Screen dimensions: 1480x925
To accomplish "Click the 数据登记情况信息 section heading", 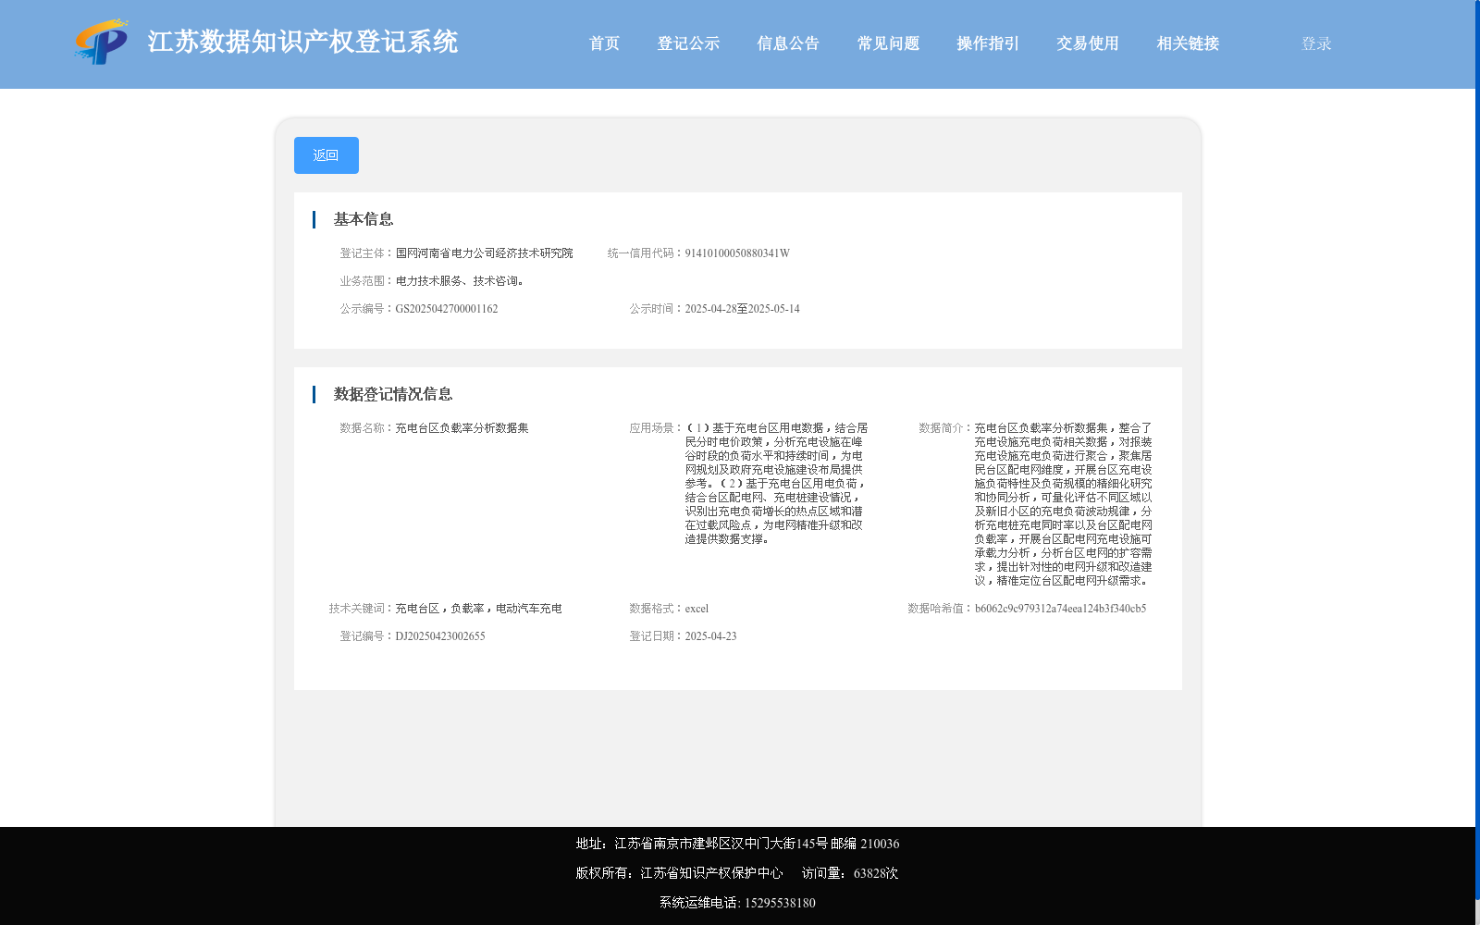I will pyautogui.click(x=393, y=394).
